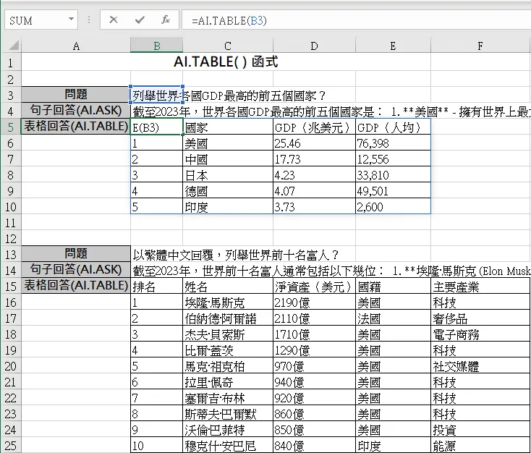The width and height of the screenshot is (531, 453).
Task: Click the cell '馬克·祖克柏'
Action: (228, 366)
